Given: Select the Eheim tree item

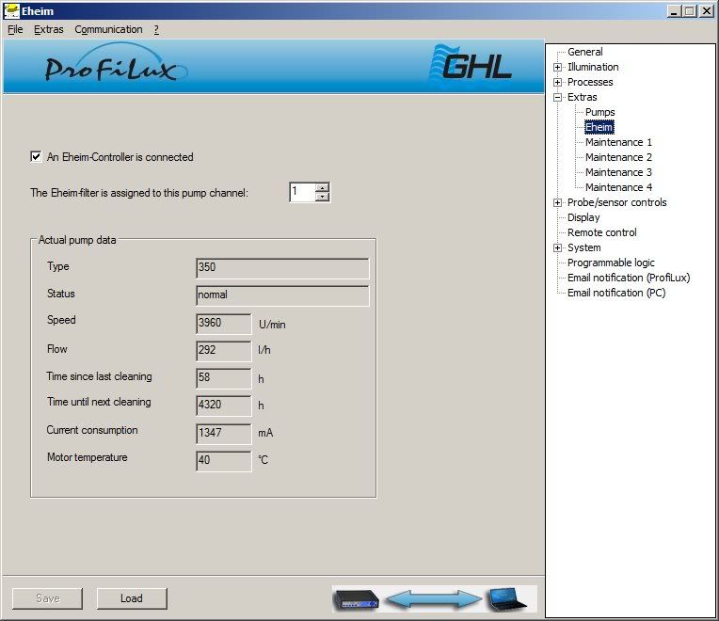Looking at the screenshot, I should [x=599, y=127].
